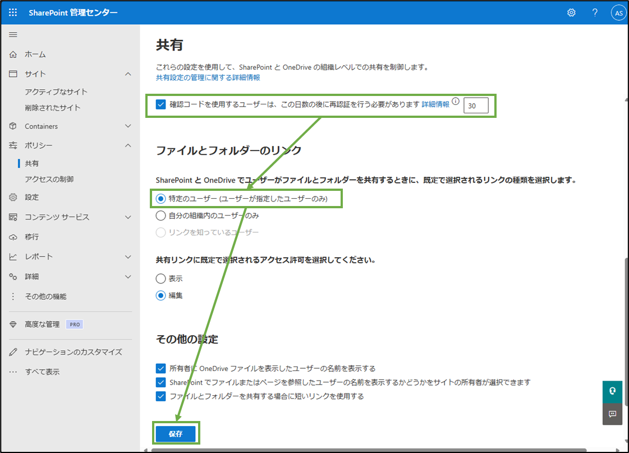629x453 pixels.
Task: Select the 表示 permission radio button
Action: pyautogui.click(x=160, y=278)
